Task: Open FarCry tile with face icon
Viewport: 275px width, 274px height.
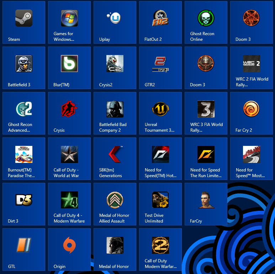Action: pos(206,204)
